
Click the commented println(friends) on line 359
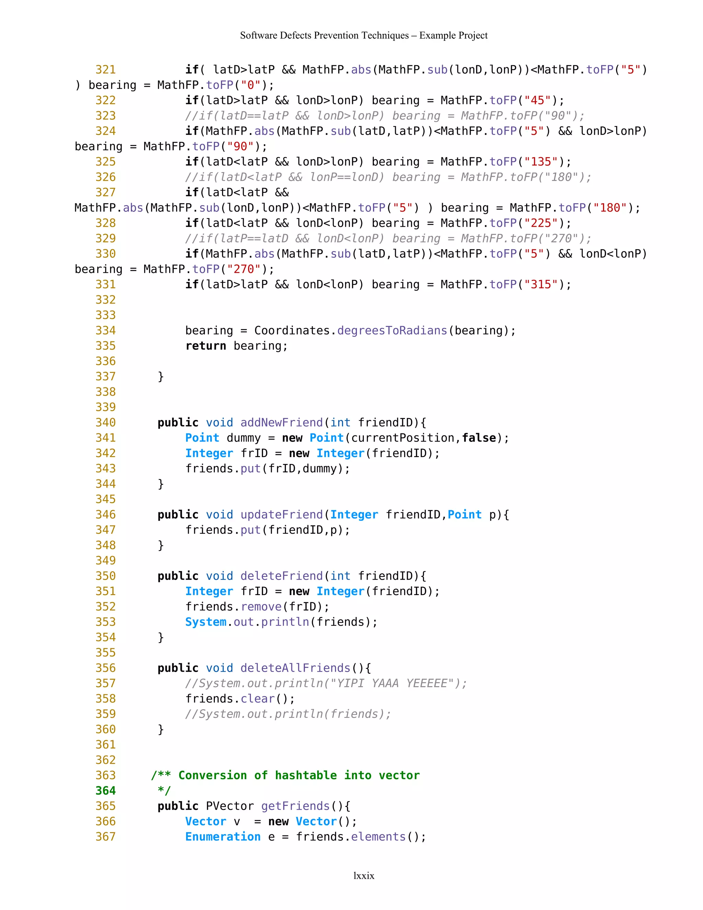coord(288,714)
